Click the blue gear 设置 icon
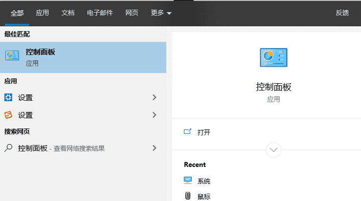The height and width of the screenshot is (201, 361). 8,97
